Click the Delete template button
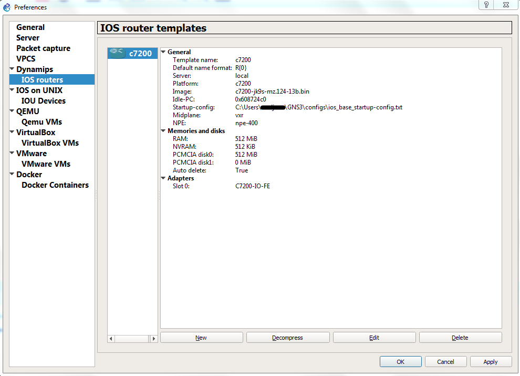Image resolution: width=520 pixels, height=376 pixels. point(460,338)
